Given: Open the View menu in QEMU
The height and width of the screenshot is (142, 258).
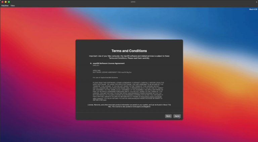Looking at the screenshot, I should [13, 6].
